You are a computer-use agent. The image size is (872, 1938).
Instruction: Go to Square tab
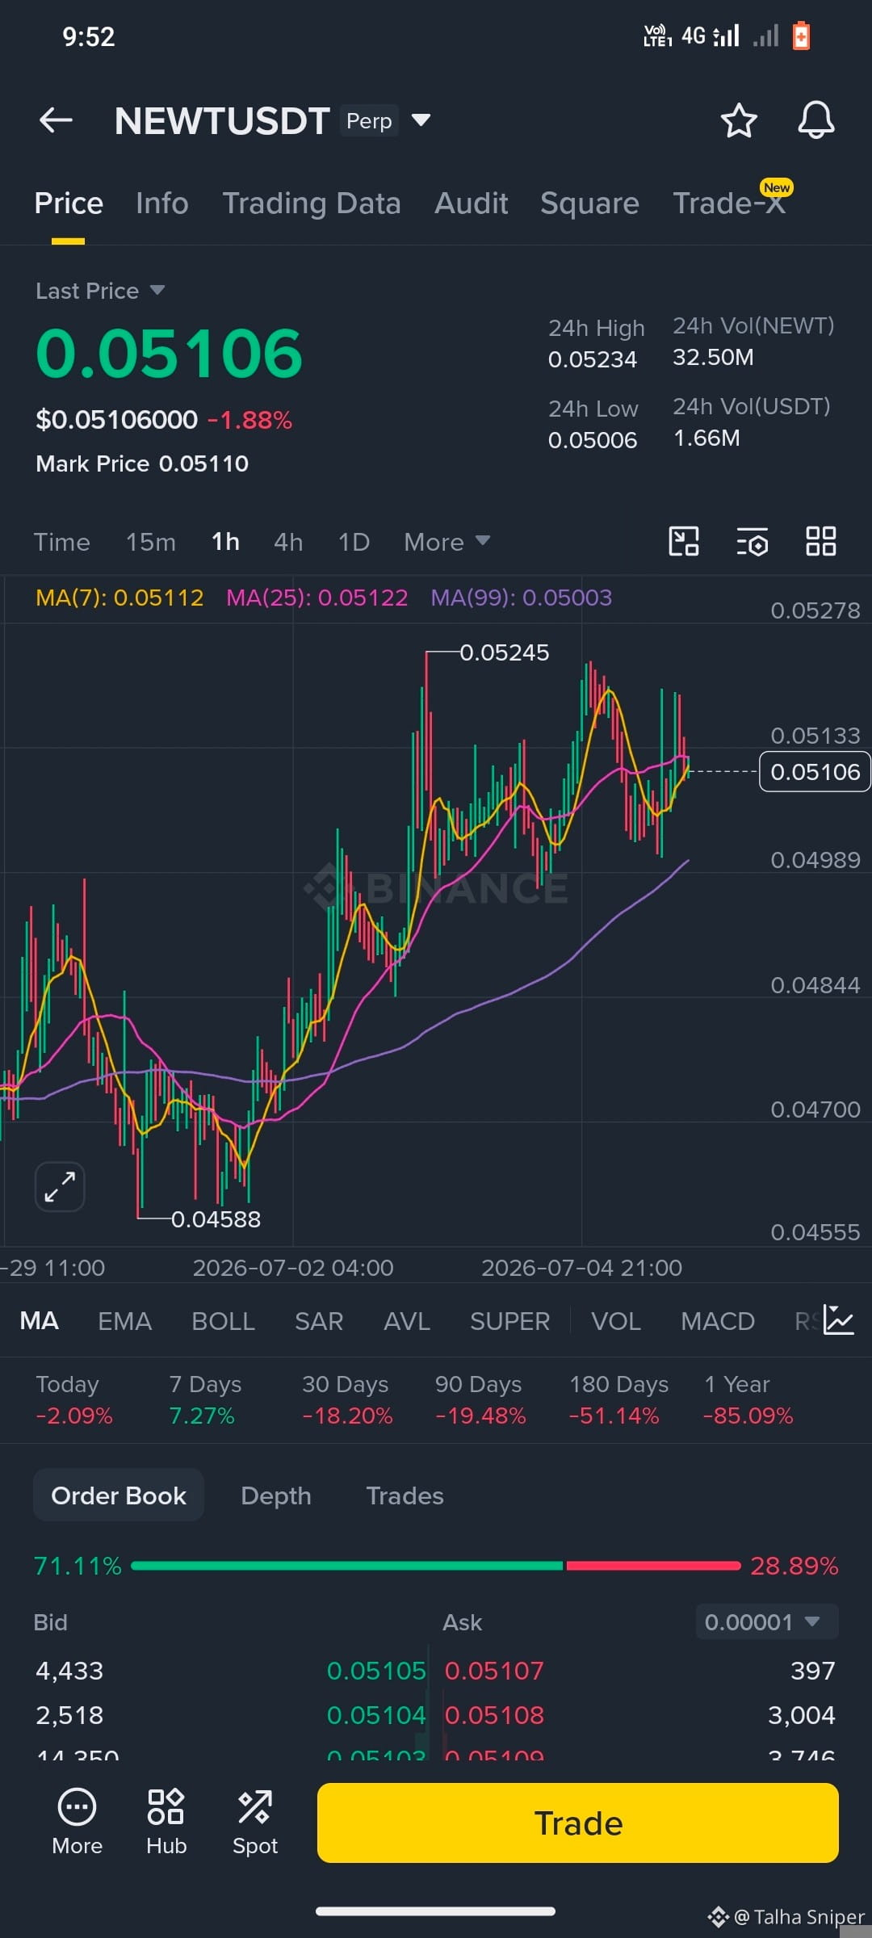coord(589,203)
